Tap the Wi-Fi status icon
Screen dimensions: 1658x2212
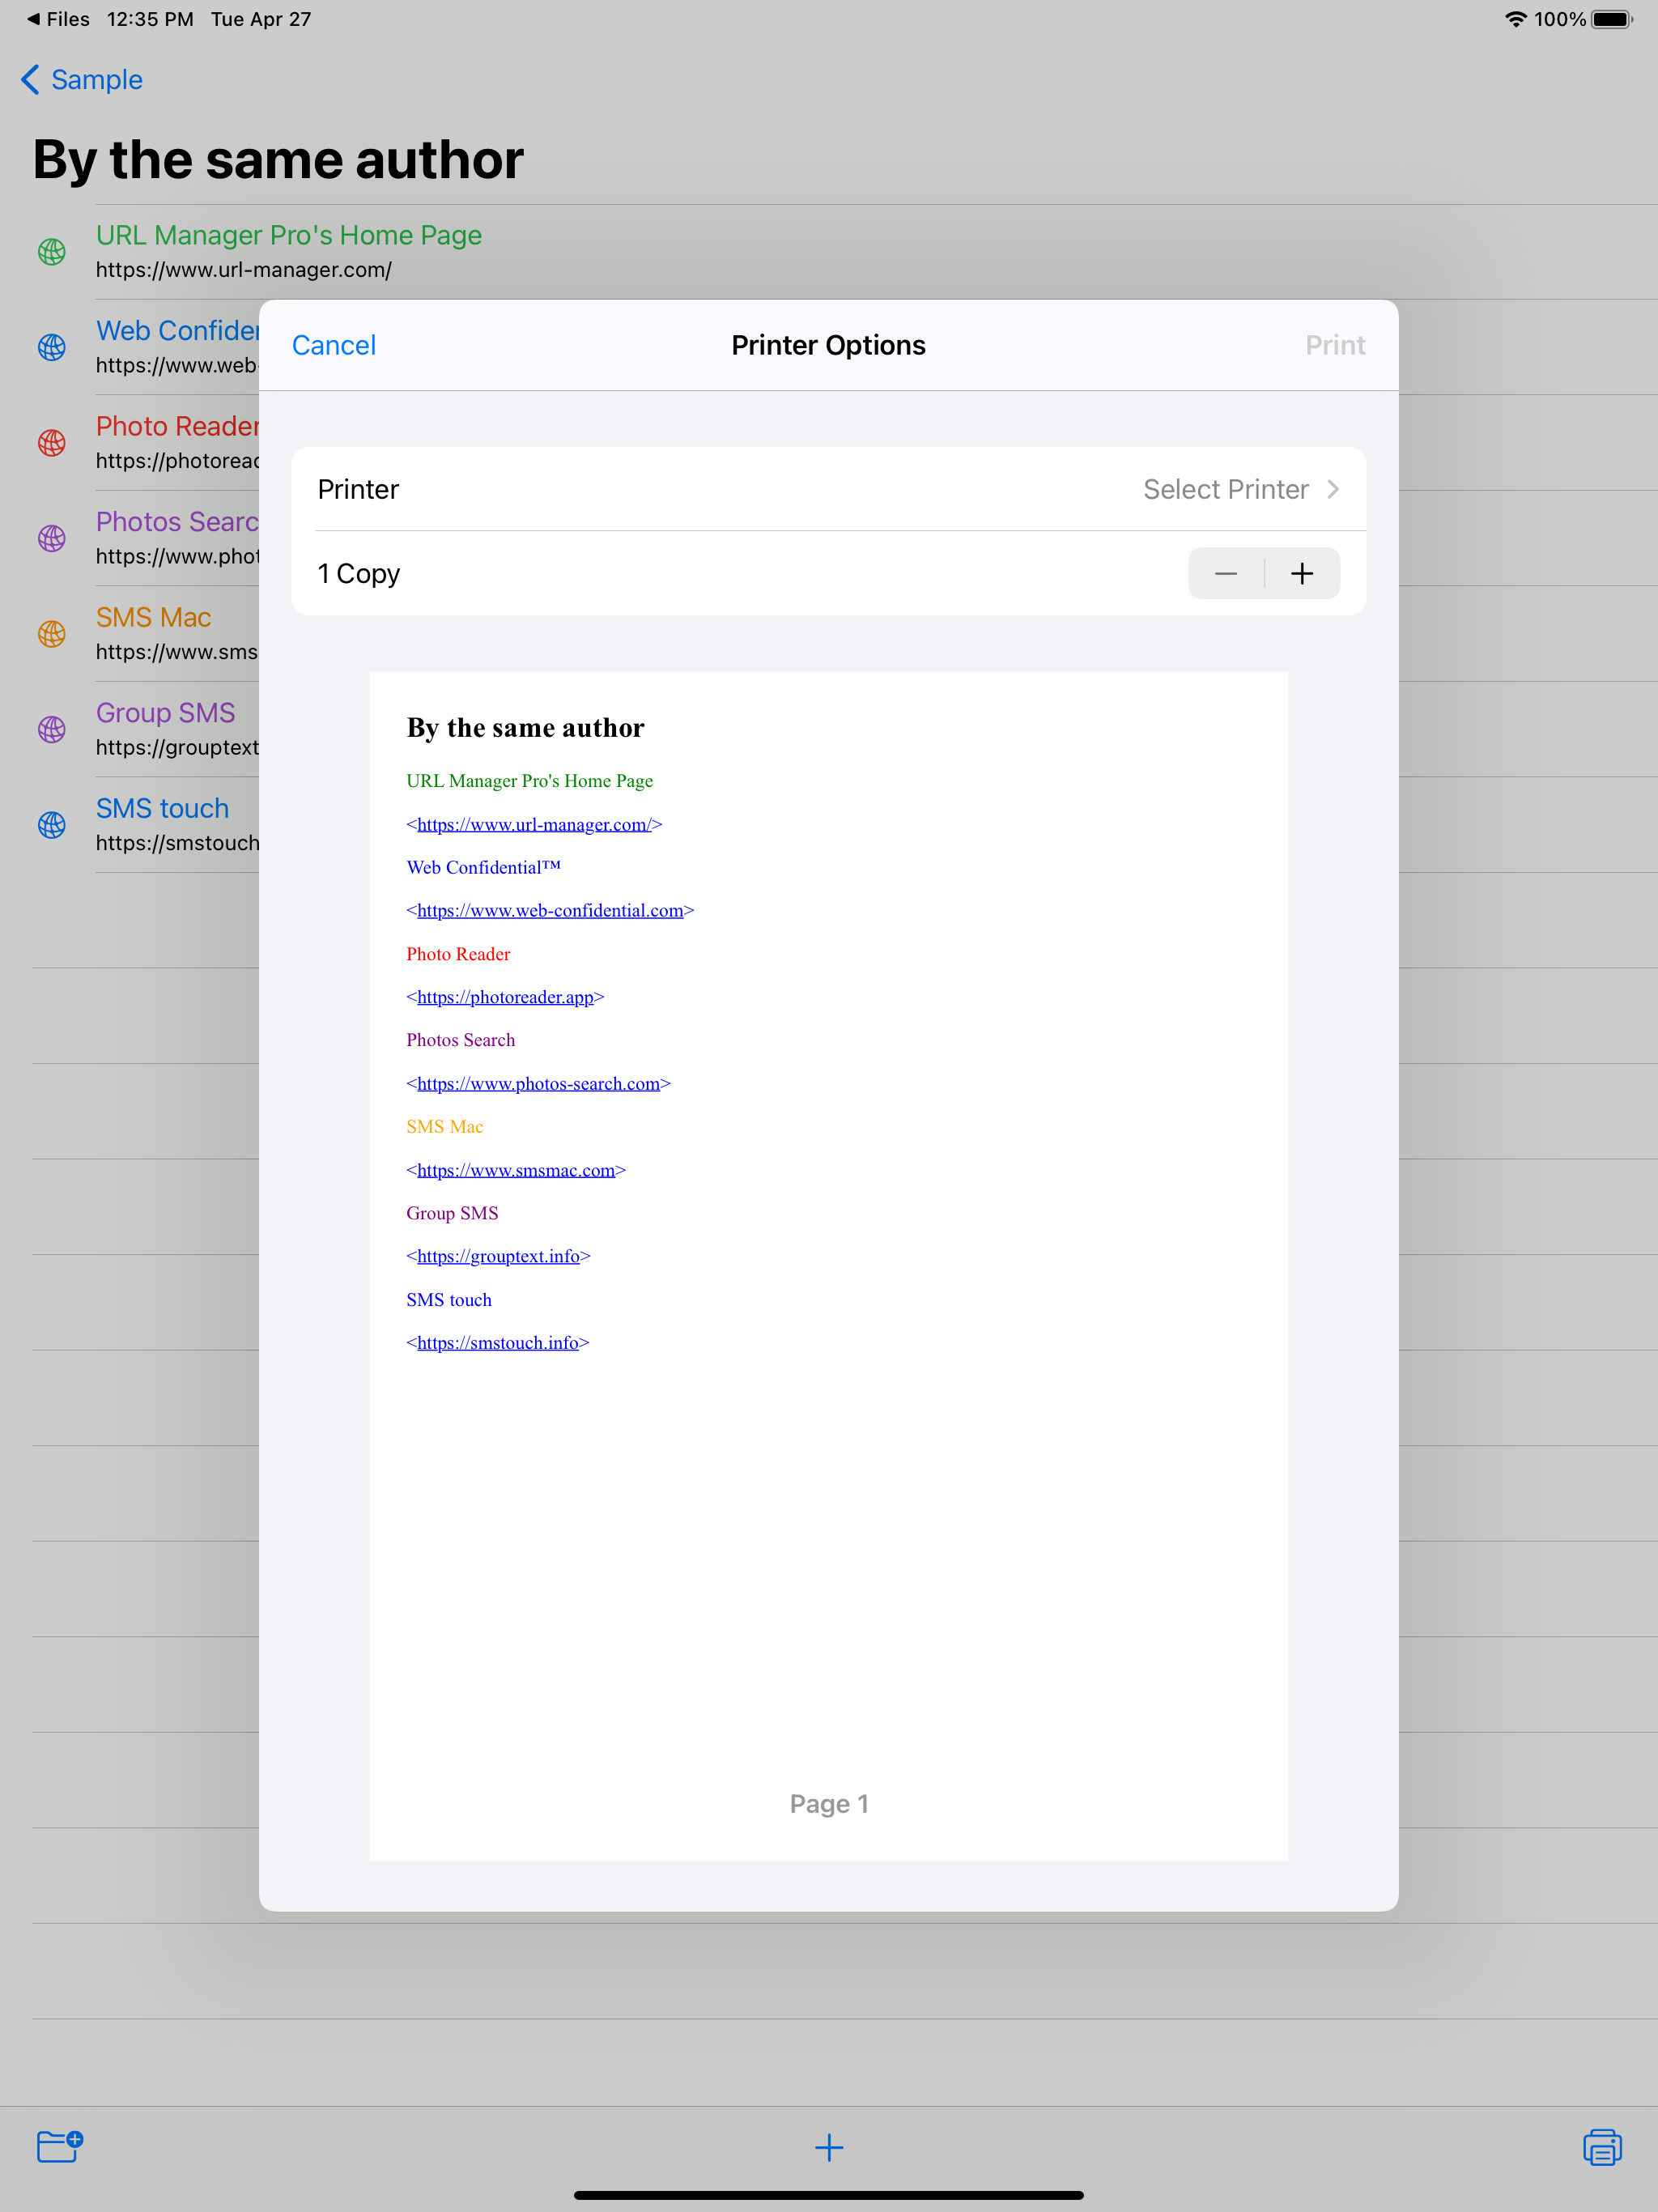point(1516,19)
